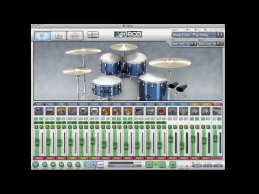
Task: Select the Ride channel cymbal thumbnail
Action: click(128, 111)
